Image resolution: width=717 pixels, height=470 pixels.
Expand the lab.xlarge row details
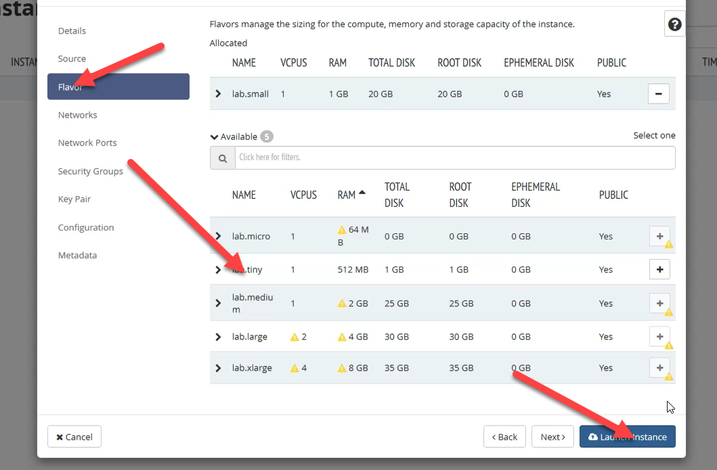pyautogui.click(x=218, y=368)
